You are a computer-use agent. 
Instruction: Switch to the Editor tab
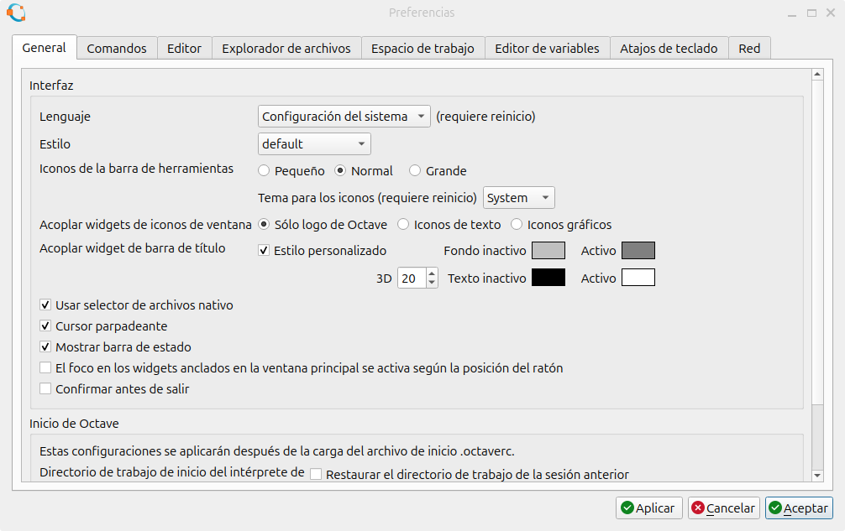point(184,49)
